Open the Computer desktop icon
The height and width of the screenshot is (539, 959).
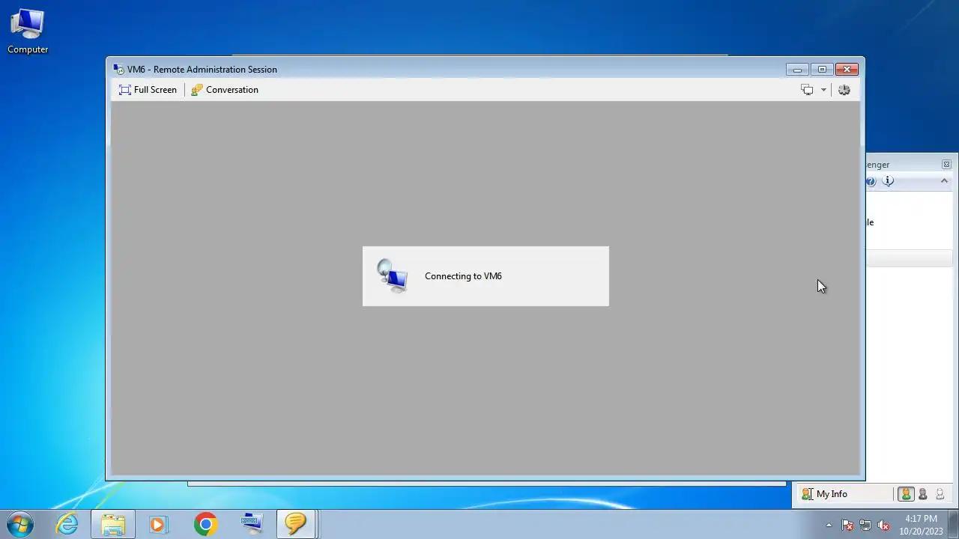tap(28, 31)
